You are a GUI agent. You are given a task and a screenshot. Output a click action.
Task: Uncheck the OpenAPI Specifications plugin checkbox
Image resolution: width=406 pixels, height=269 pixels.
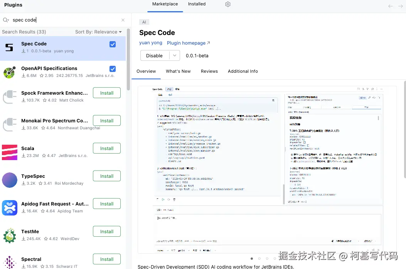113,69
